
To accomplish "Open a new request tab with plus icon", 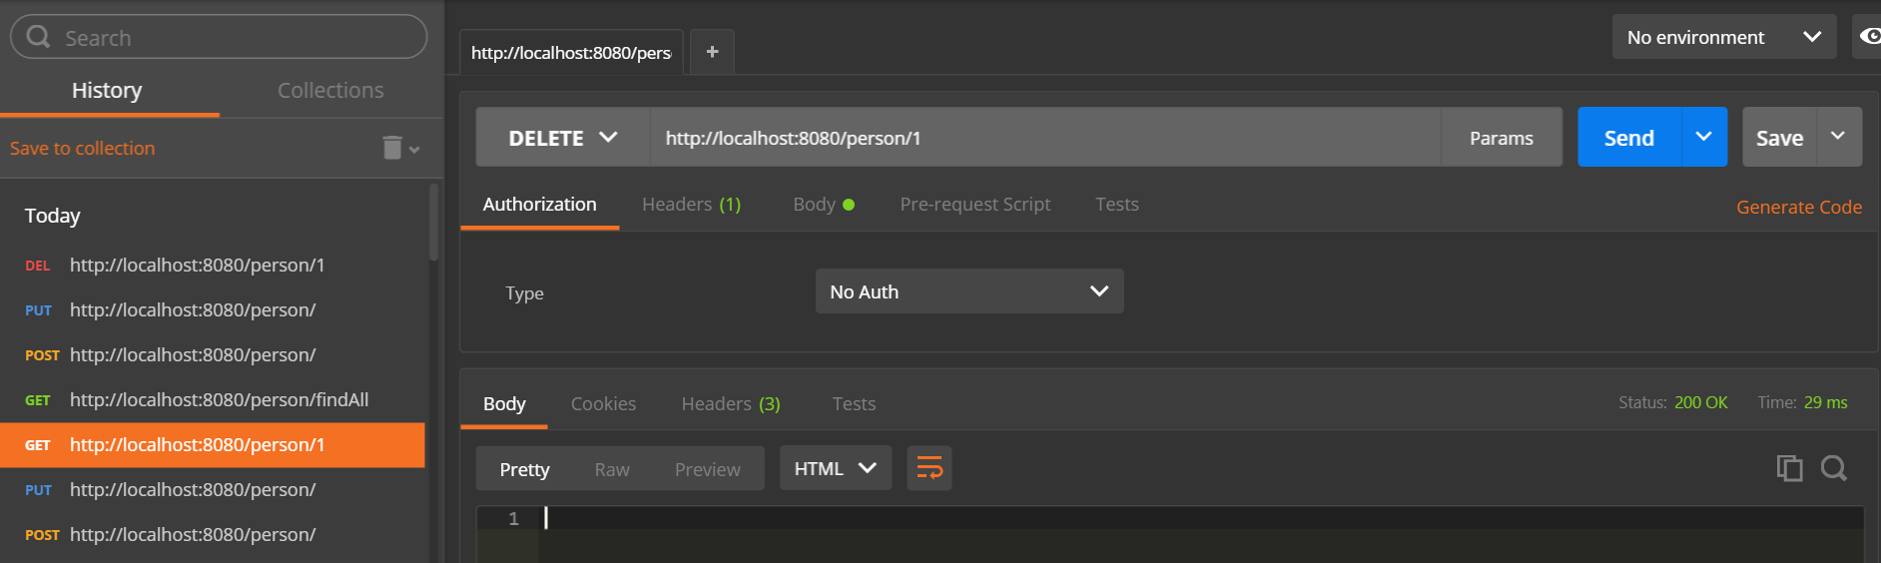I will 712,52.
